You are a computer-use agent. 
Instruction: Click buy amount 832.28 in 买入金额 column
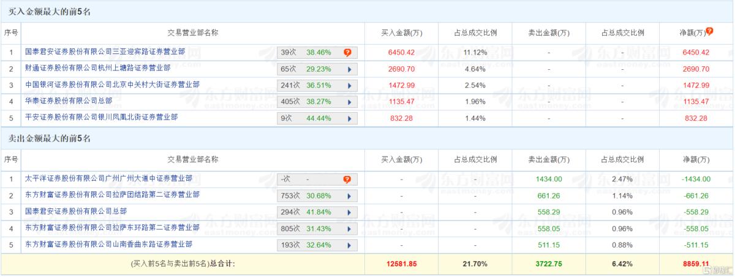pos(401,118)
